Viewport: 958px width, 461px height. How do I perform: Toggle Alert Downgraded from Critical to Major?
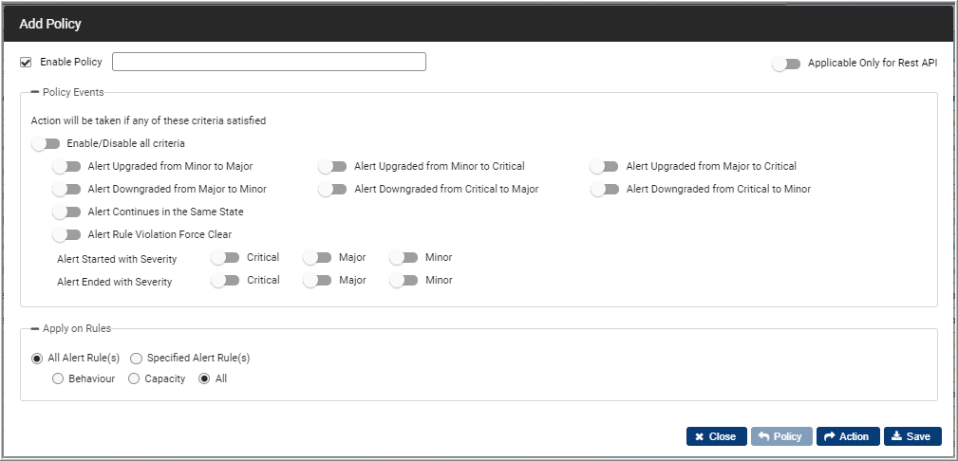click(x=332, y=190)
